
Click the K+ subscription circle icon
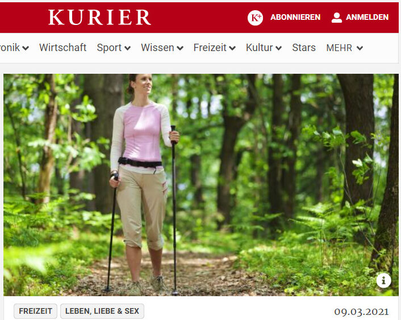[x=255, y=18]
